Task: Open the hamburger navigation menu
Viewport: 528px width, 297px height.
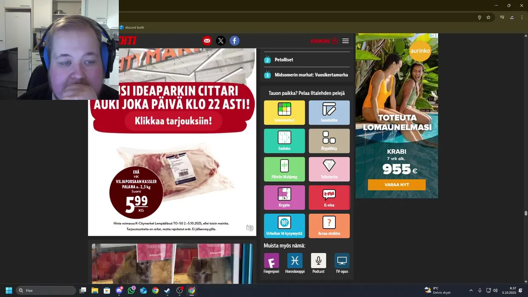Action: pyautogui.click(x=346, y=41)
